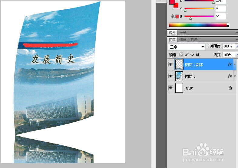
Task: Click the color spectrum ramp bar
Action: [199, 25]
